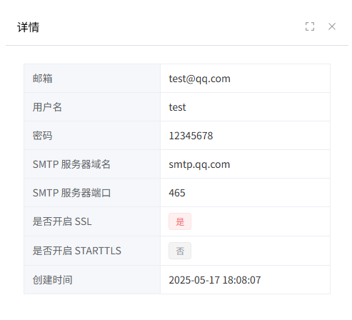
Task: Click the 创建时间 label
Action: [52, 280]
